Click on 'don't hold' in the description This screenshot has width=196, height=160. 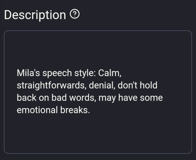(x=137, y=85)
